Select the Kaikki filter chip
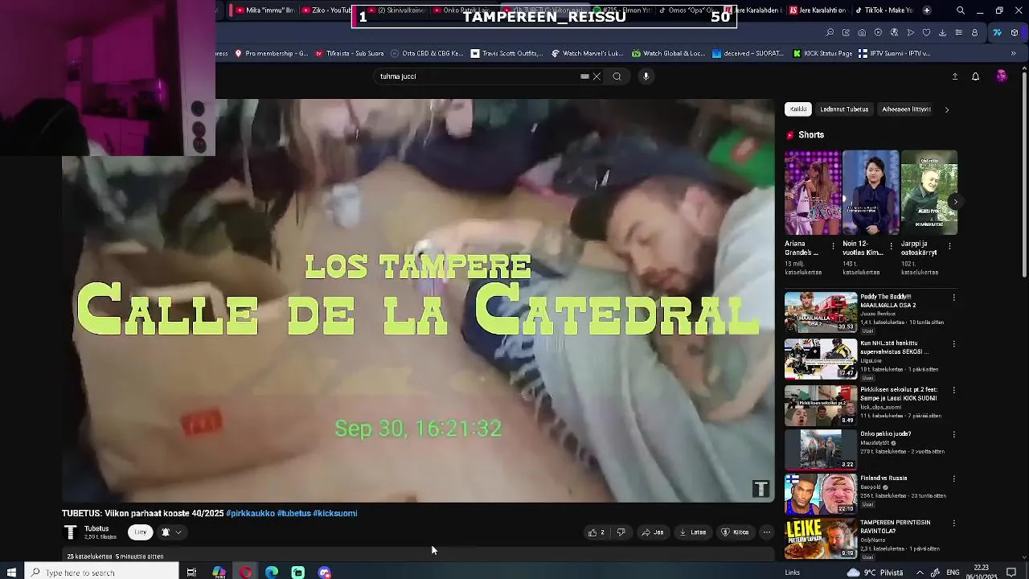This screenshot has height=579, width=1029. tap(798, 109)
